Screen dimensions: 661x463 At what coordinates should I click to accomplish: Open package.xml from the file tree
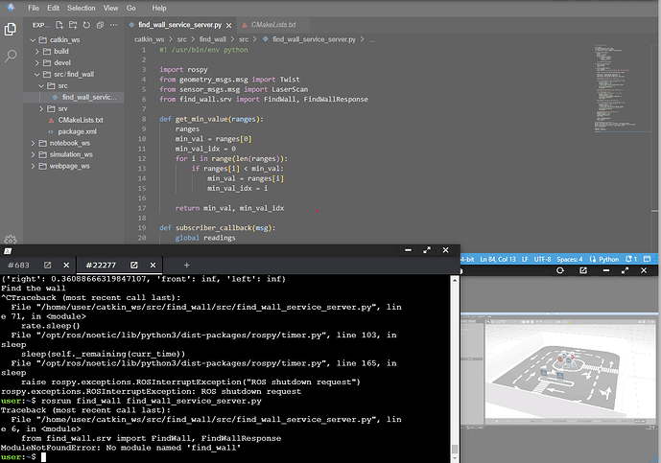click(x=78, y=131)
